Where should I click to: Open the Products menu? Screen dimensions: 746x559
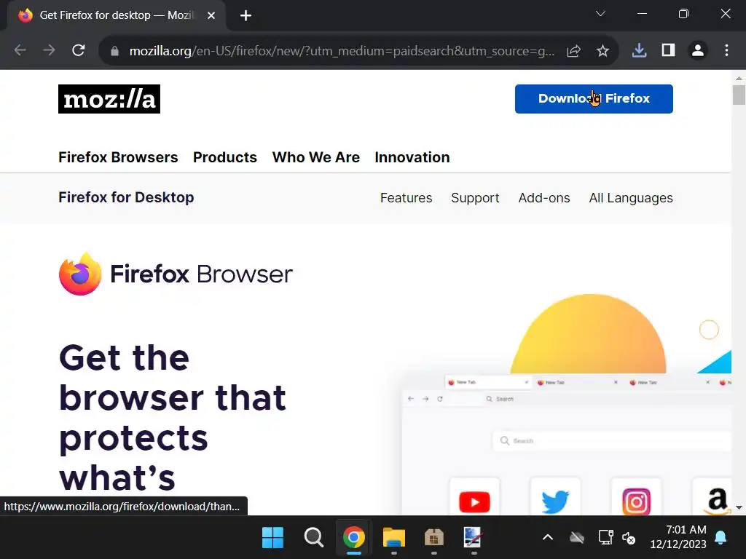(x=225, y=157)
